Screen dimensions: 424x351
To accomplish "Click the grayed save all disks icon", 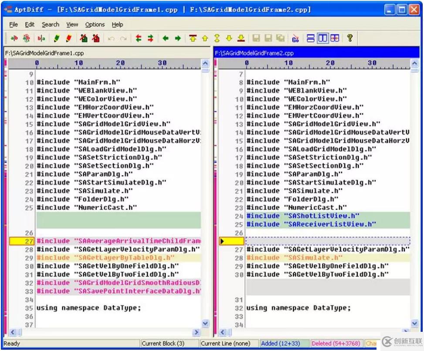I will [280, 38].
